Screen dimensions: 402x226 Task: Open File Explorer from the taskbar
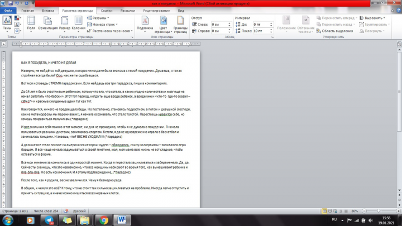point(85,220)
